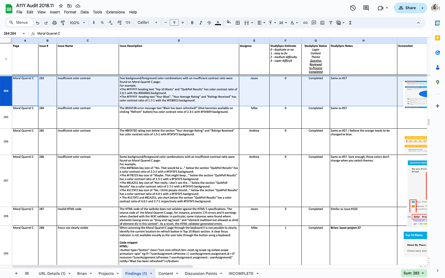Open the Extensions menu
Viewport: 445px width, 278px height.
point(115,12)
